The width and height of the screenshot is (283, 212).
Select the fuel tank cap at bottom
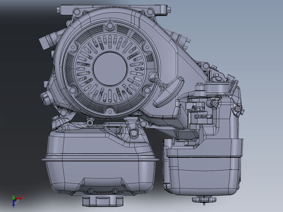click(103, 201)
